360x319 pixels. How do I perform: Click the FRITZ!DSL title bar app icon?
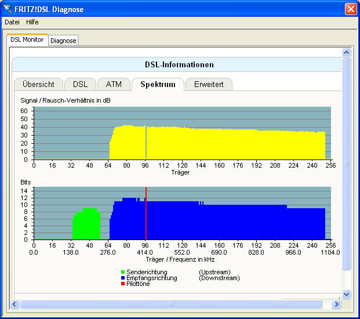click(8, 9)
